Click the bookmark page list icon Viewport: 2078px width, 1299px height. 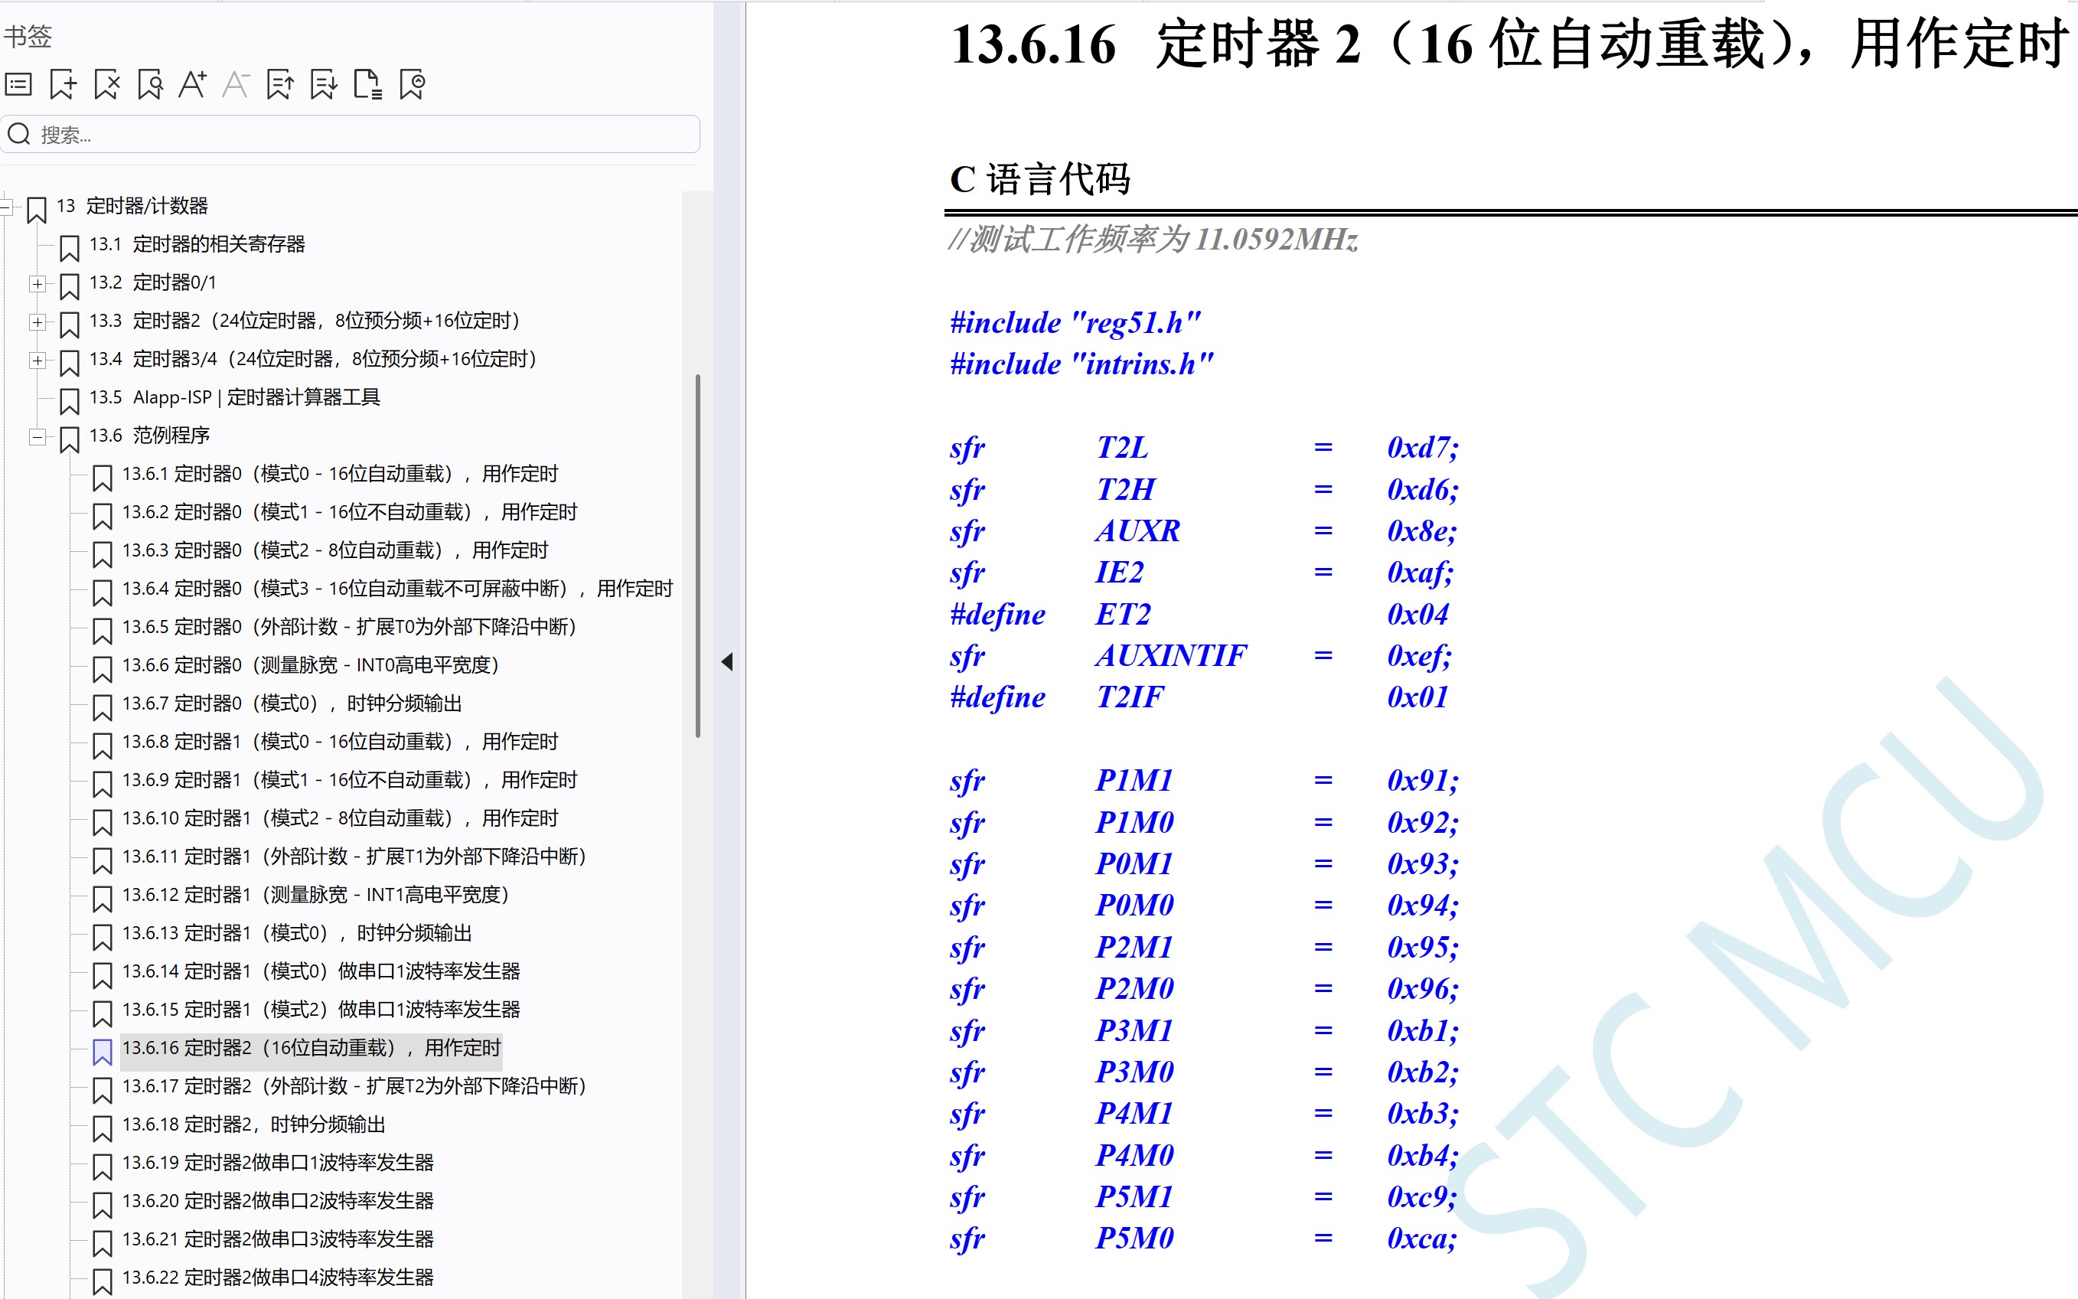[x=367, y=84]
